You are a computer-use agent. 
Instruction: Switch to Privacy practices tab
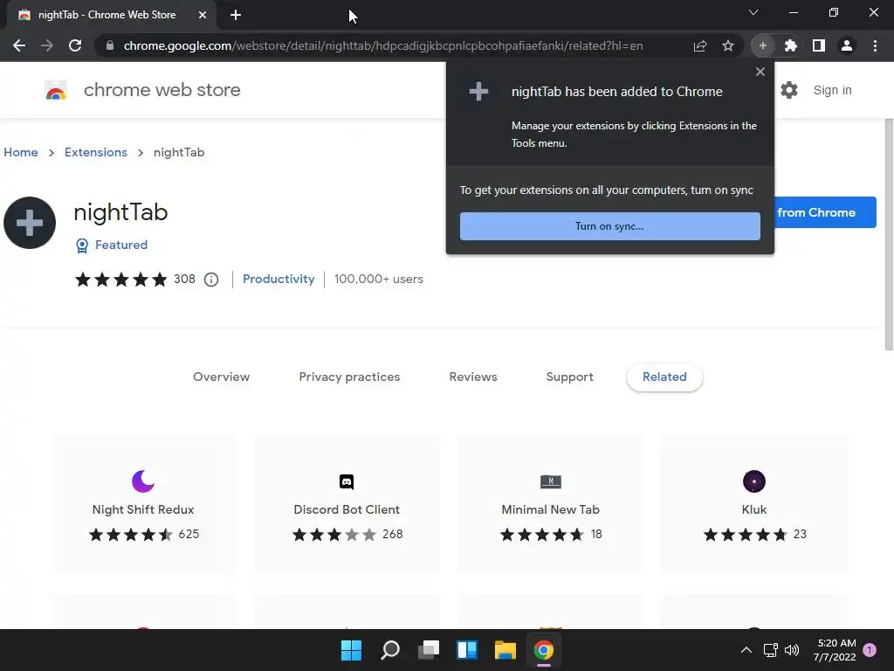(x=349, y=377)
